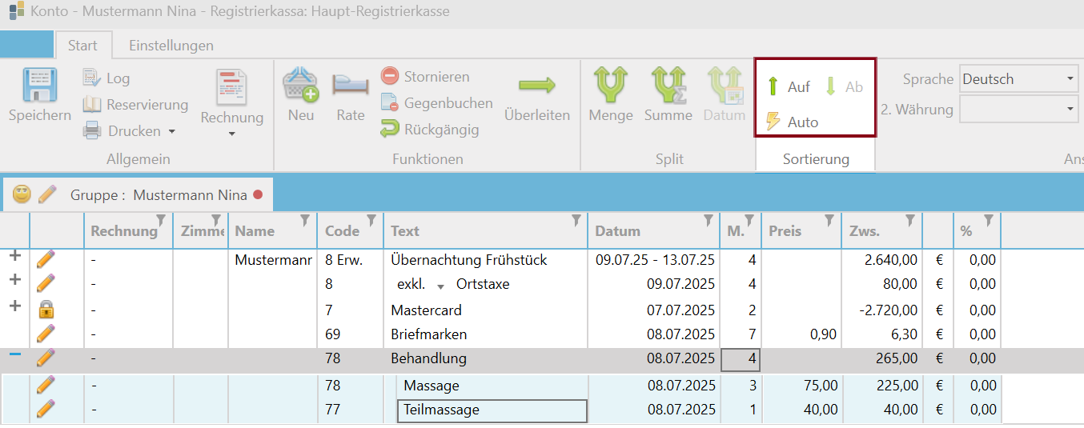This screenshot has width=1084, height=428.
Task: Open the blue file menu button
Action: click(x=26, y=45)
